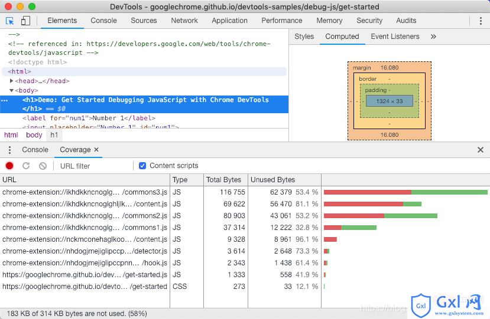Viewport: 490px width, 319px height.
Task: Click the 1324 × 33 content box
Action: [x=390, y=101]
